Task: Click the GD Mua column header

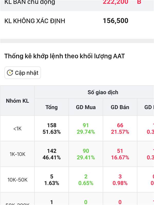Action: tap(86, 107)
